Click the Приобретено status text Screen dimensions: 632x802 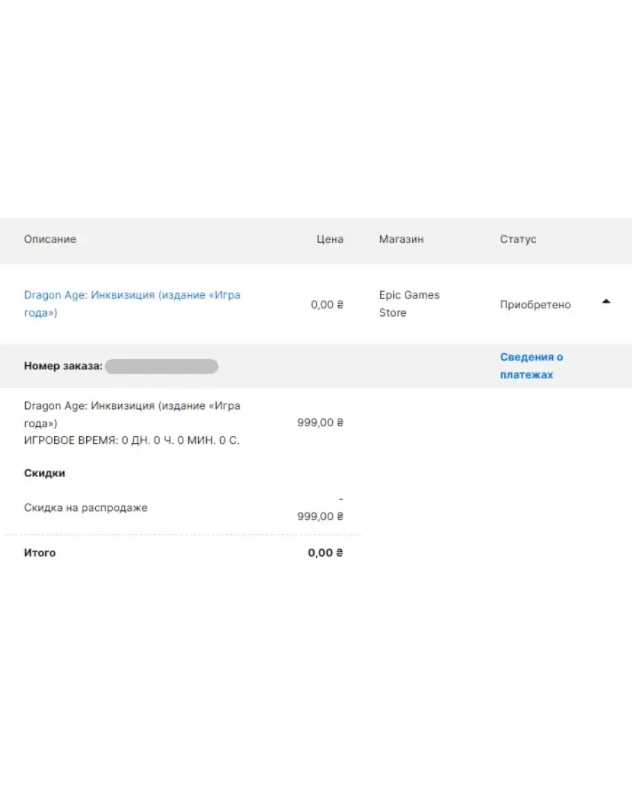(535, 305)
